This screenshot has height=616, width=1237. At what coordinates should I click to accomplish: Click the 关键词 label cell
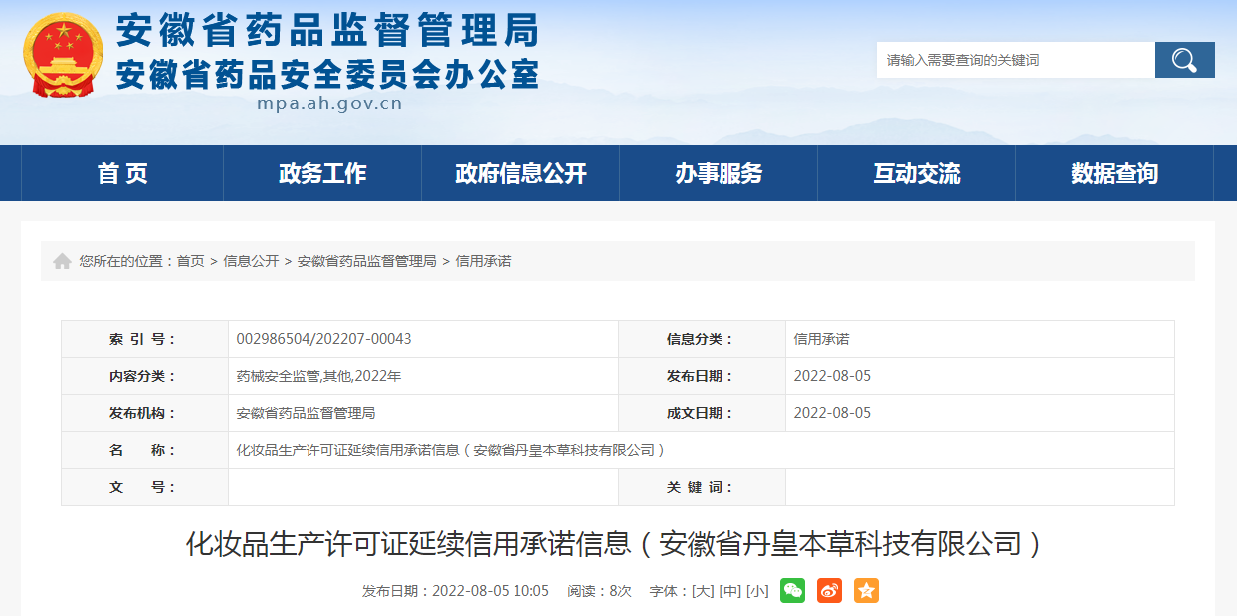point(702,487)
